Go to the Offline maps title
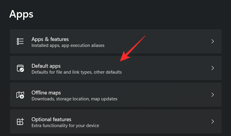Image resolution: width=231 pixels, height=136 pixels. (46, 93)
